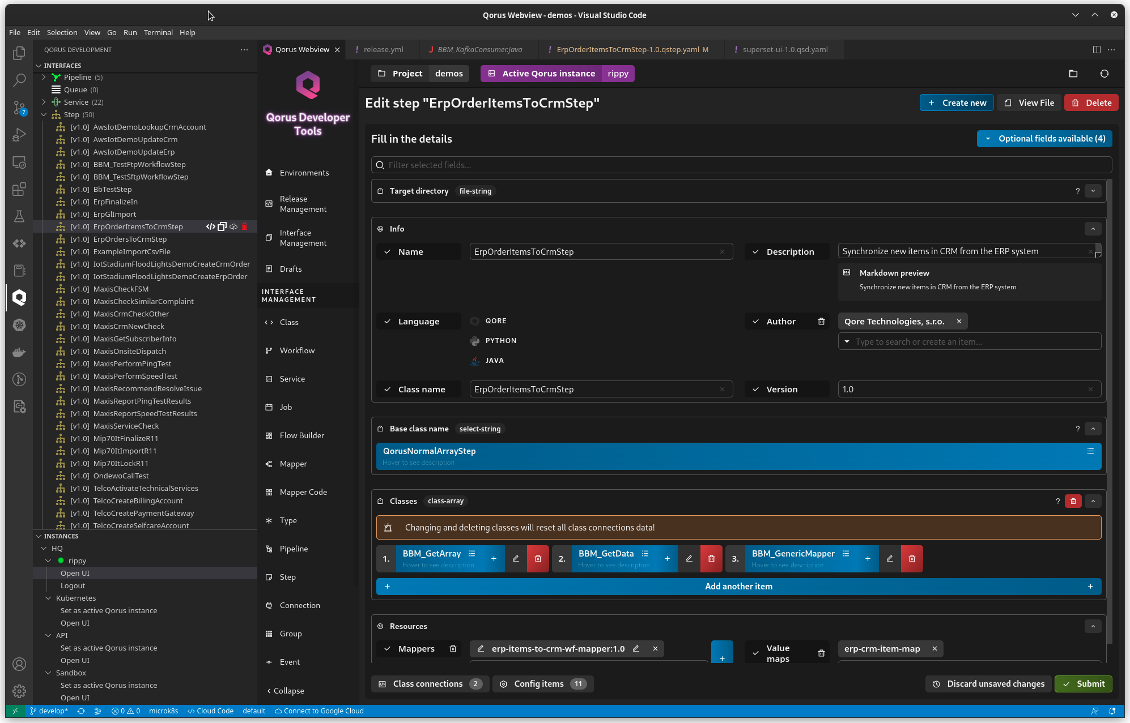Select QorusNormalArrayStep base class bar
The image size is (1130, 723).
[738, 456]
